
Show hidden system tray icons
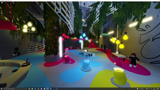pos(145,89)
